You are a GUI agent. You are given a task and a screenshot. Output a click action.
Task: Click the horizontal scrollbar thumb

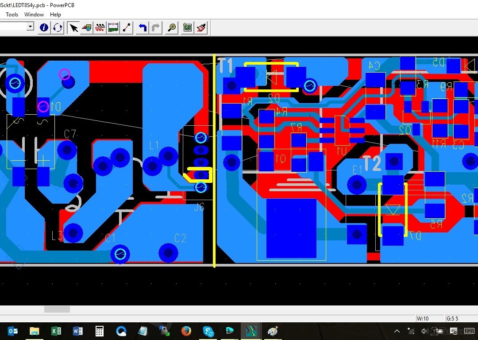coord(57,309)
